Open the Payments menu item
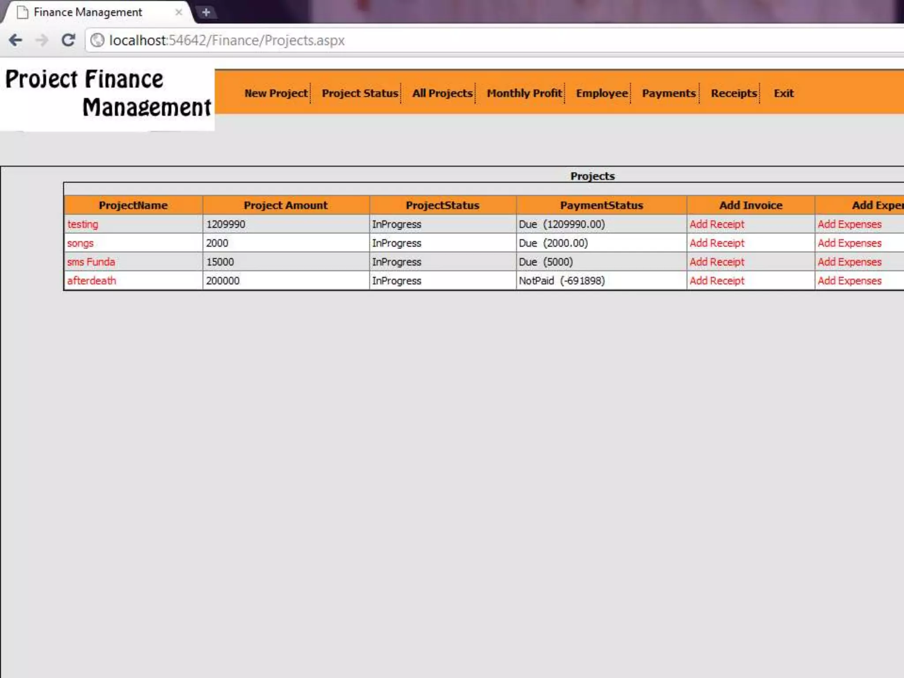The width and height of the screenshot is (904, 678). 669,93
